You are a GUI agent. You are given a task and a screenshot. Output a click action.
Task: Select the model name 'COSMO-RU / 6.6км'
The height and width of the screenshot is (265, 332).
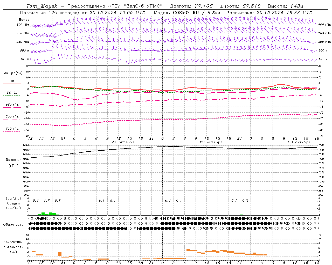click(x=196, y=13)
